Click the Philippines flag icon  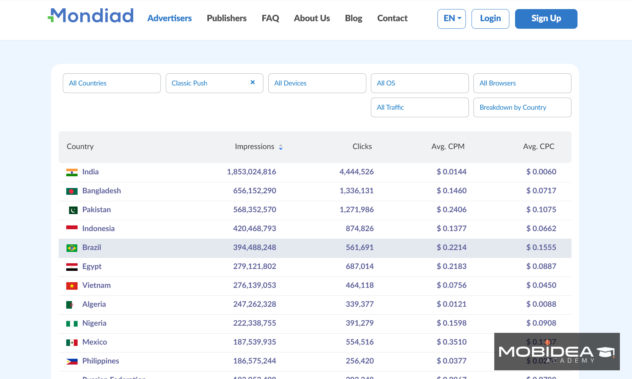coord(72,362)
